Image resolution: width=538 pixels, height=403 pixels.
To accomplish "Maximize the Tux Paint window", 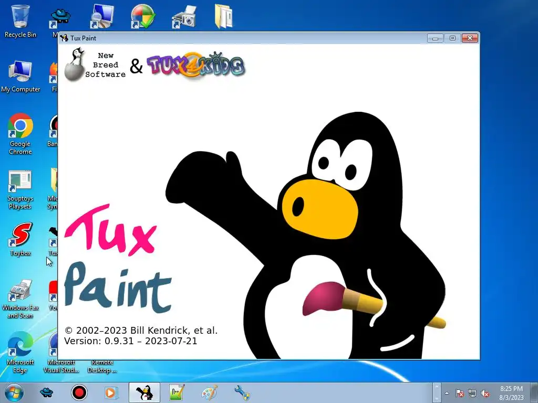I will coord(452,38).
